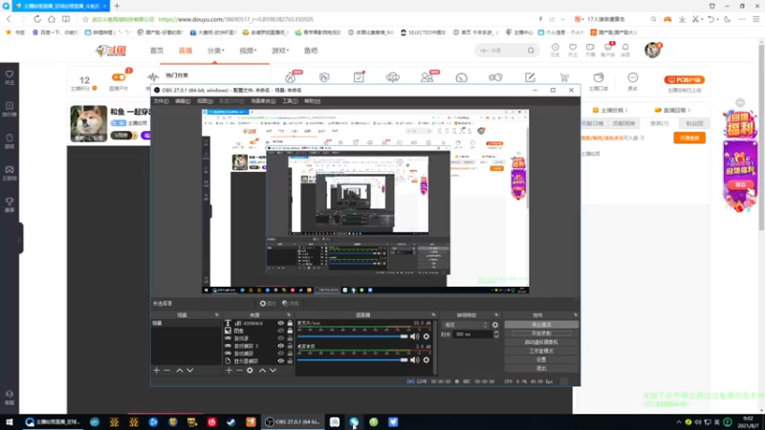Screen dimensions: 765x430
Task: Mute the 麦克风/Aux speaker icon
Action: pyautogui.click(x=415, y=336)
